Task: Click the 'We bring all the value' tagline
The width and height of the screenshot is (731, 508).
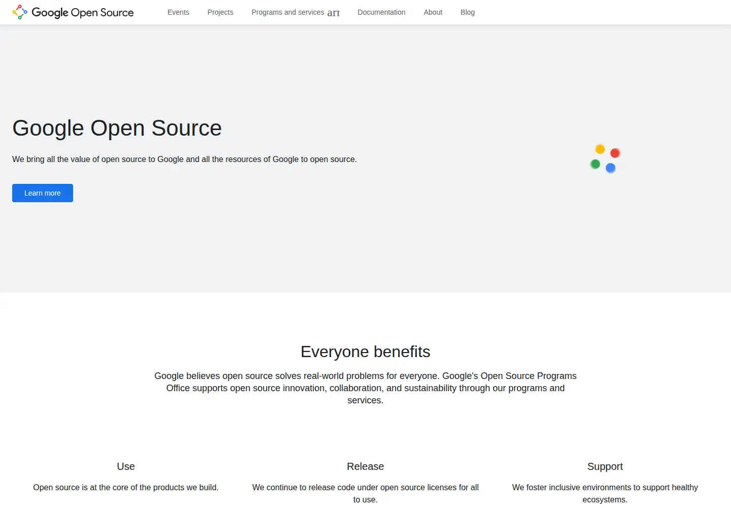Action: tap(184, 159)
